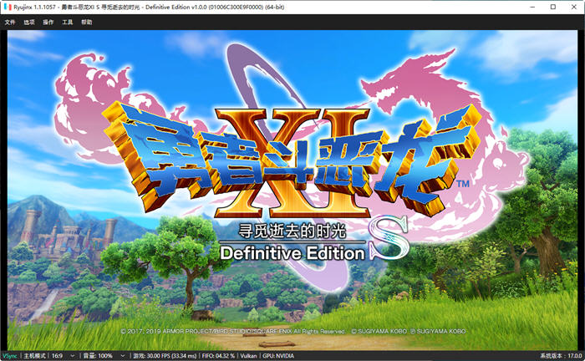Minimize the Ryujinx window
This screenshot has height=361, width=585.
(532, 7)
